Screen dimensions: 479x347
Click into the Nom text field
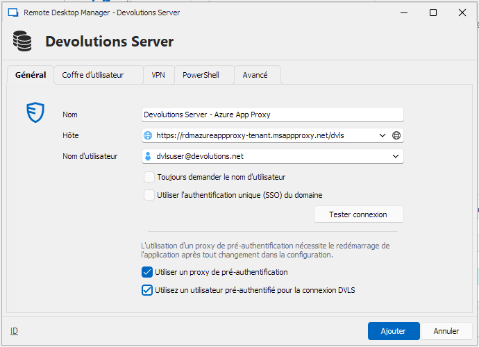pos(273,115)
